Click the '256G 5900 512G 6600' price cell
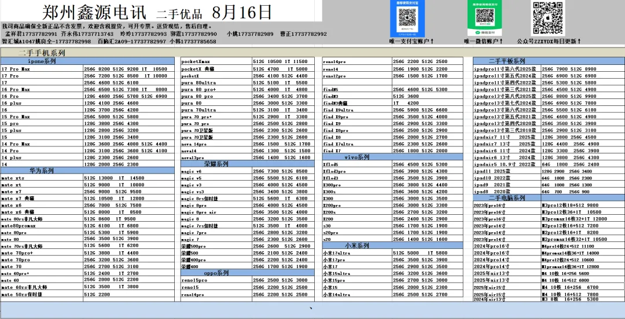Screen dimensions: 625x319 pyautogui.click(x=428, y=109)
